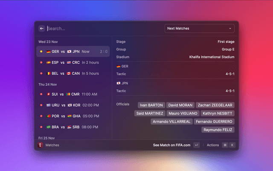Click the Next Matches dropdown chevron

[230, 29]
